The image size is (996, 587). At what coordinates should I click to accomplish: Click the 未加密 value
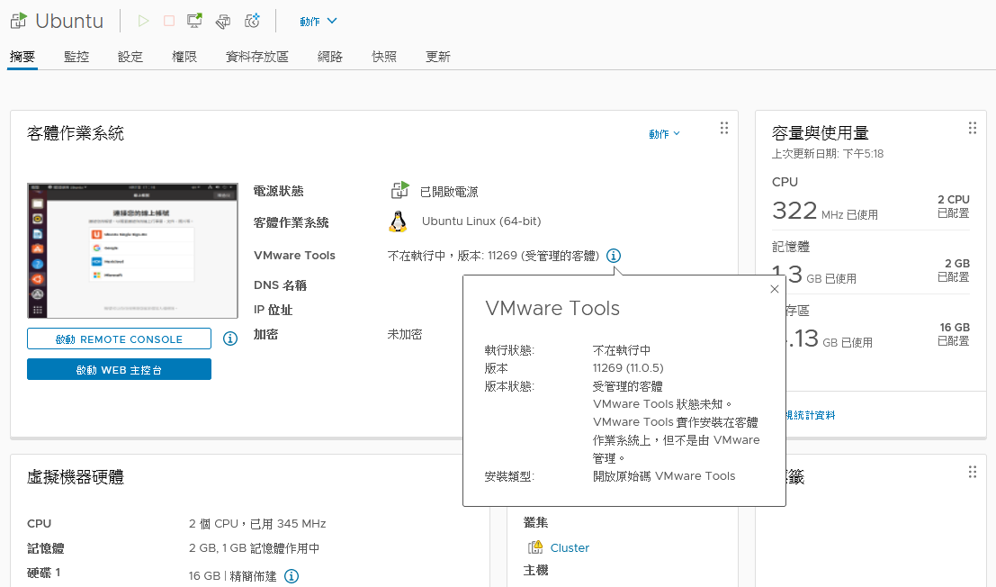(x=405, y=334)
